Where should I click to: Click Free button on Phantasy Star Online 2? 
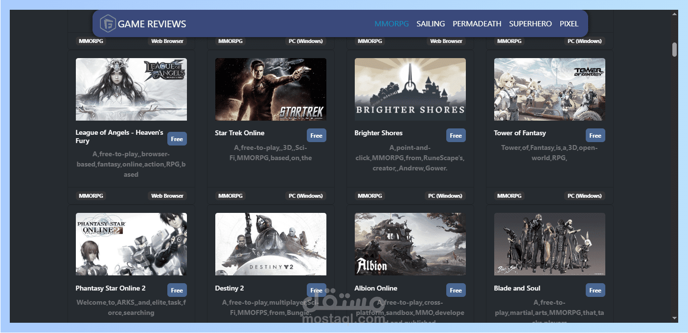coord(177,291)
